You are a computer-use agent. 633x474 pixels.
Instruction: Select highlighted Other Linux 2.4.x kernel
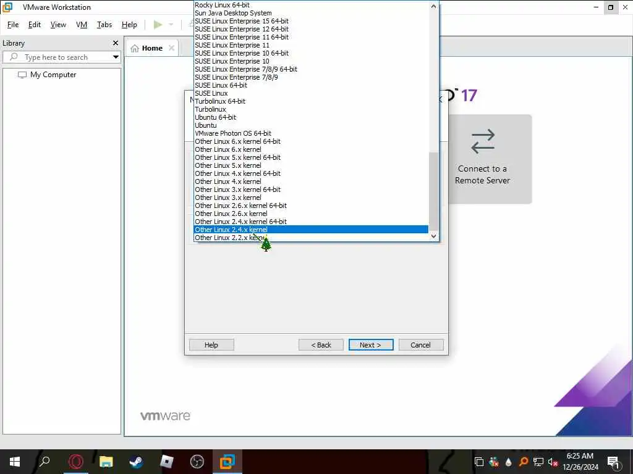click(x=311, y=230)
